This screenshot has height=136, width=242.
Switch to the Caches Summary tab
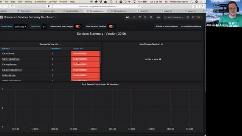coord(118,11)
